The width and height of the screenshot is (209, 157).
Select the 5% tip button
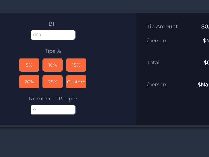click(x=29, y=65)
